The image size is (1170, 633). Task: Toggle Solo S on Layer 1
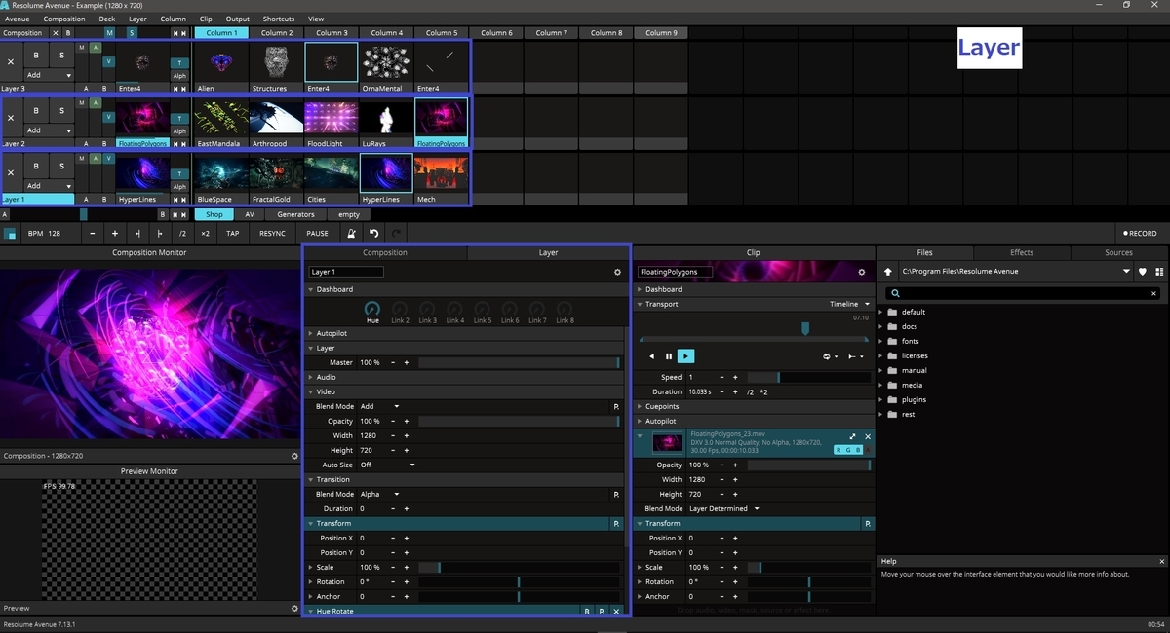tap(61, 167)
